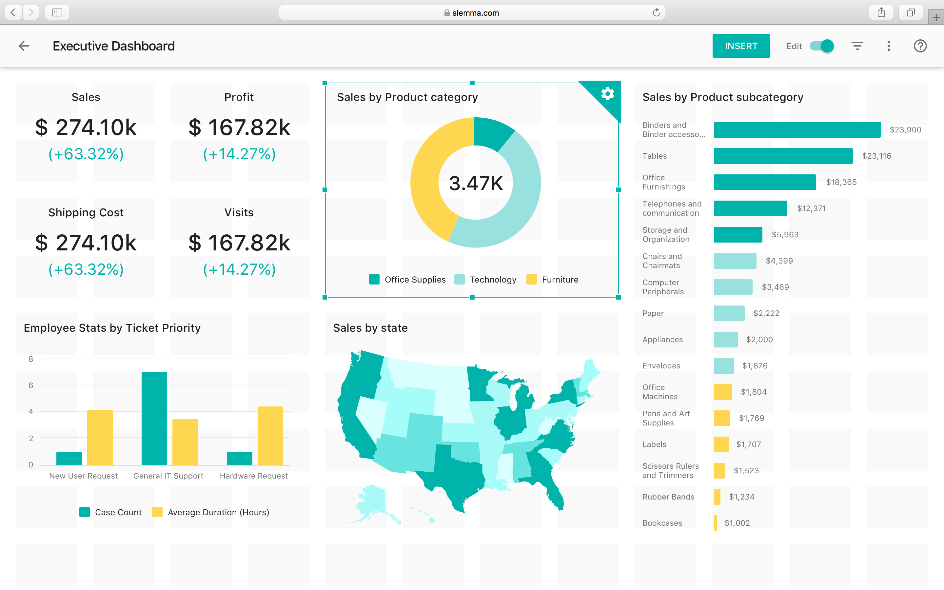Show all tabs with the tab overview icon
Viewport: 944px width, 590px height.
click(x=911, y=12)
